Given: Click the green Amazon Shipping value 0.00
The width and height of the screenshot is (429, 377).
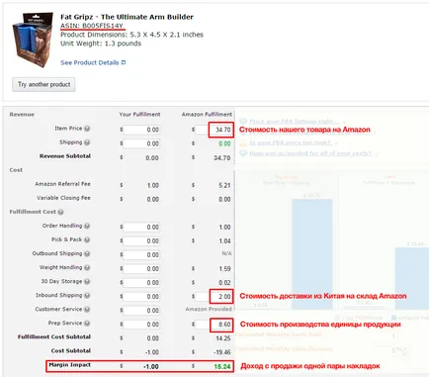Looking at the screenshot, I should coord(224,143).
